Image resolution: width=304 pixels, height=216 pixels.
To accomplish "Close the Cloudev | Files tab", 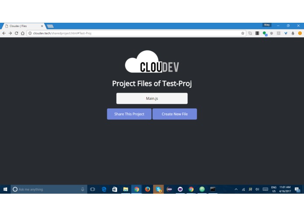I will click(x=42, y=26).
